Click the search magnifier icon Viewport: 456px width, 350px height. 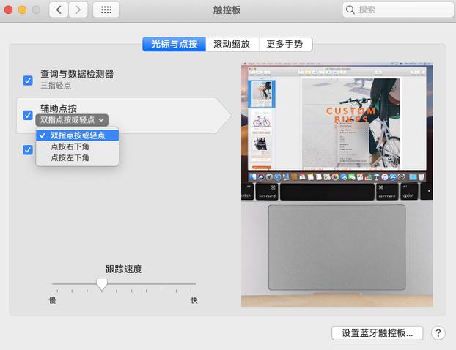[350, 10]
